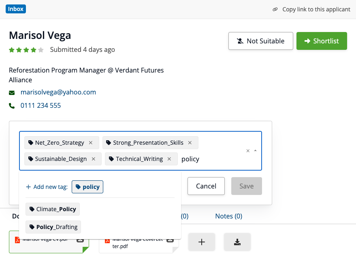
Task: Click the download documents icon
Action: coord(237,242)
